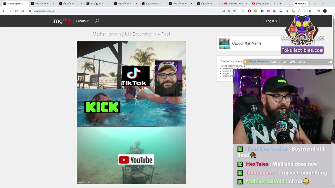Close the キメラ on X tab
The image size is (335, 188).
click(109, 4)
